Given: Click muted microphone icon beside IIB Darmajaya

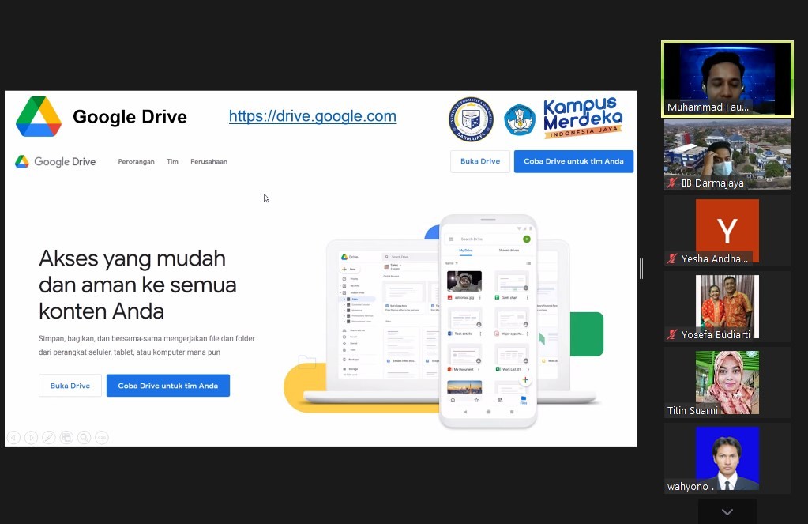Looking at the screenshot, I should click(672, 183).
